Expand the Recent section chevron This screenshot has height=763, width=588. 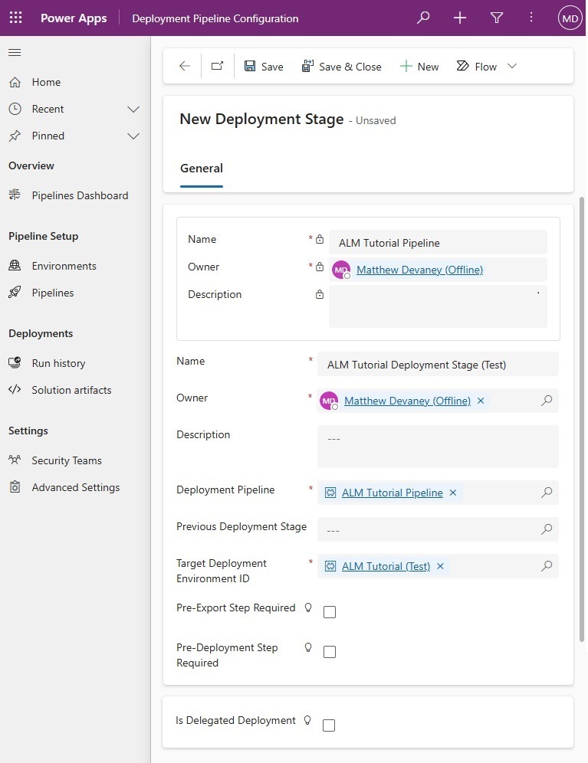[133, 109]
